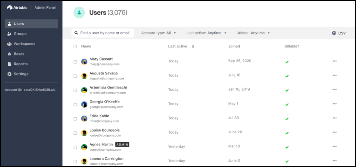The image size is (356, 167).
Task: Check the box for Augusta Savage
Action: pyautogui.click(x=75, y=76)
